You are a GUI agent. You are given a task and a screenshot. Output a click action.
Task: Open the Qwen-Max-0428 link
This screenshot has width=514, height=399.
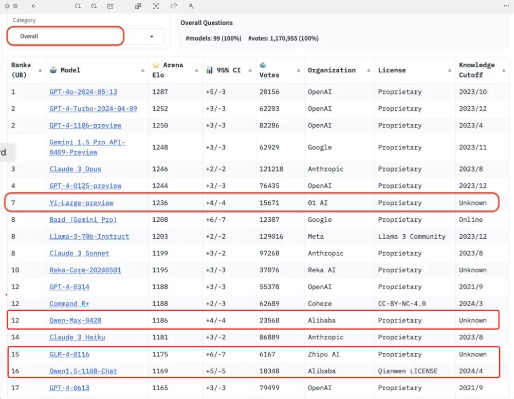tap(76, 320)
